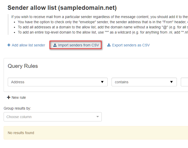Click the upload icon for Import senders

55,45
